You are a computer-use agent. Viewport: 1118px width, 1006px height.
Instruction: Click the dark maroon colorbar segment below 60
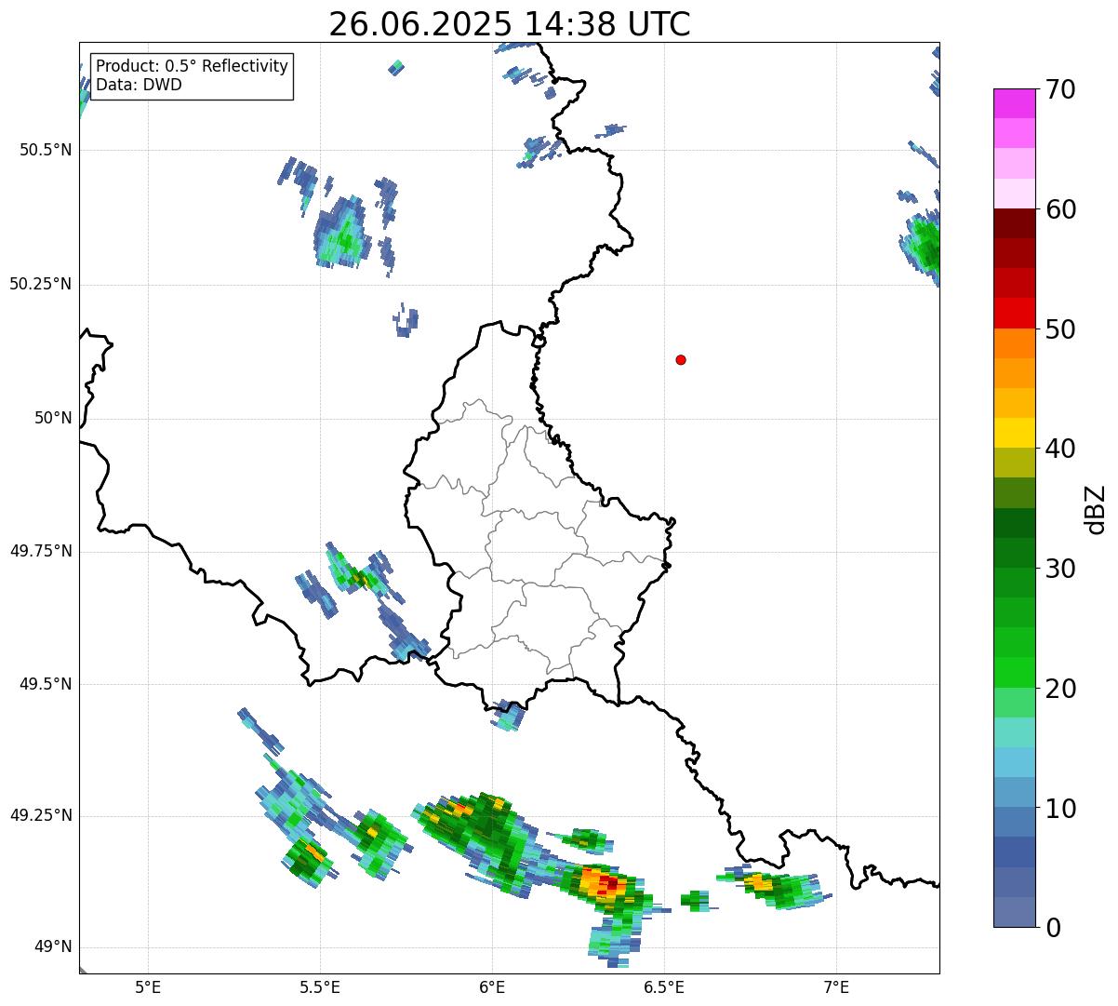(x=1014, y=223)
